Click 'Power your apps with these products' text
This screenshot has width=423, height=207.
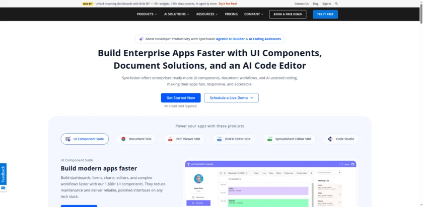(209, 126)
